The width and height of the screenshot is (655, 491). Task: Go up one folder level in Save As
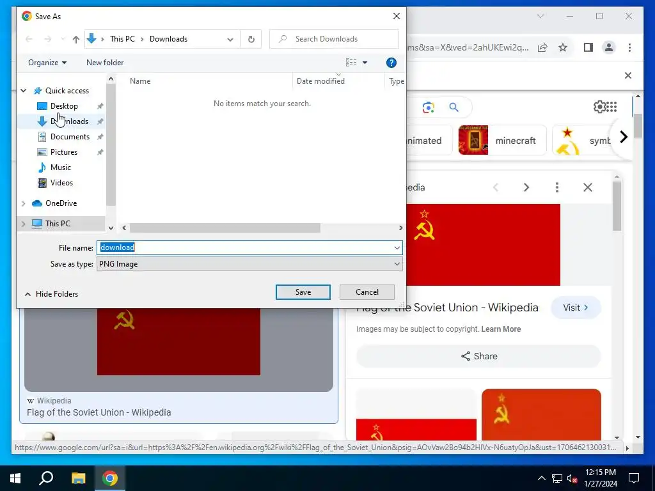(75, 39)
